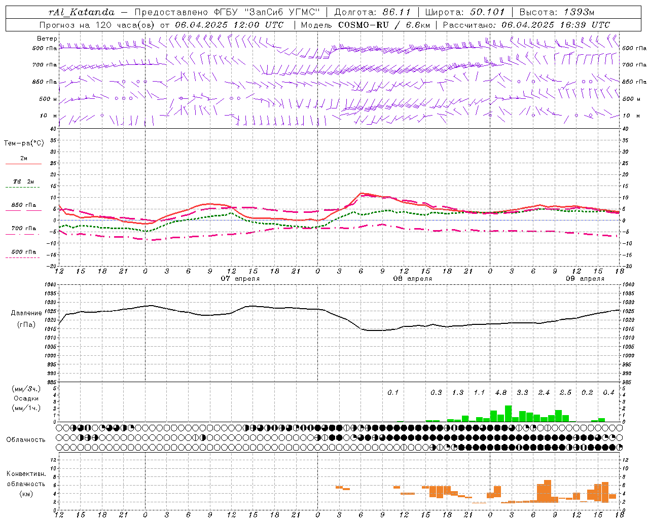Click the (мм/1ч.) precipitation unit label
This screenshot has height=519, width=649.
pyautogui.click(x=26, y=408)
